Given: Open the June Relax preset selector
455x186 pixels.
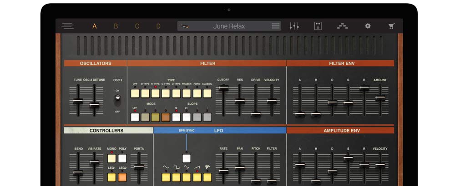Looking at the screenshot, I should click(229, 26).
